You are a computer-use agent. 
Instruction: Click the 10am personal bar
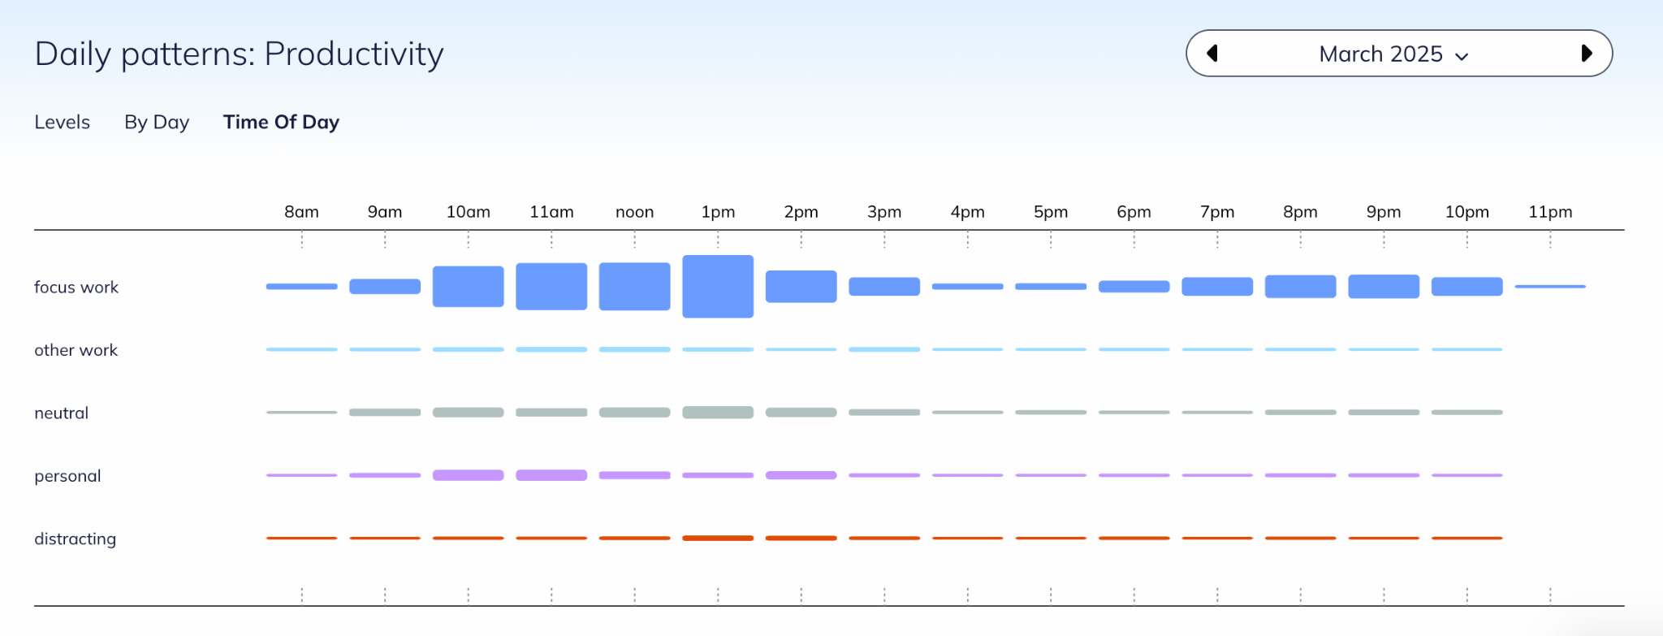(x=468, y=475)
